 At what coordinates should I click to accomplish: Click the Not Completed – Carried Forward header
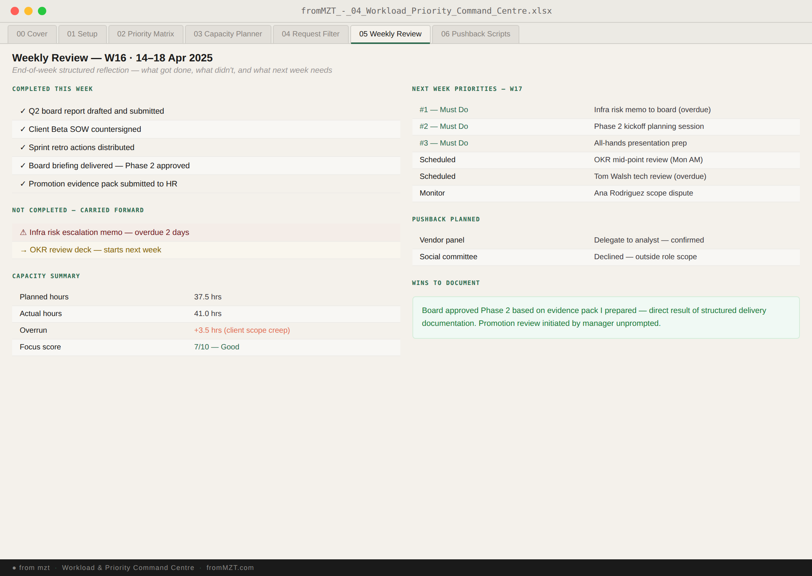point(78,210)
